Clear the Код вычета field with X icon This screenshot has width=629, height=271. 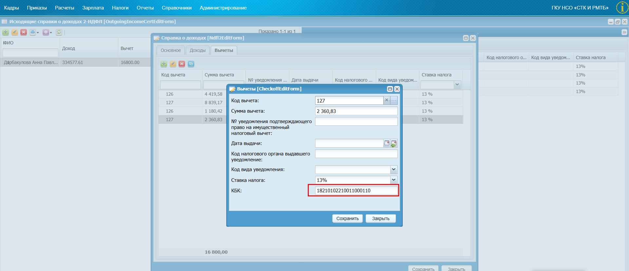387,100
